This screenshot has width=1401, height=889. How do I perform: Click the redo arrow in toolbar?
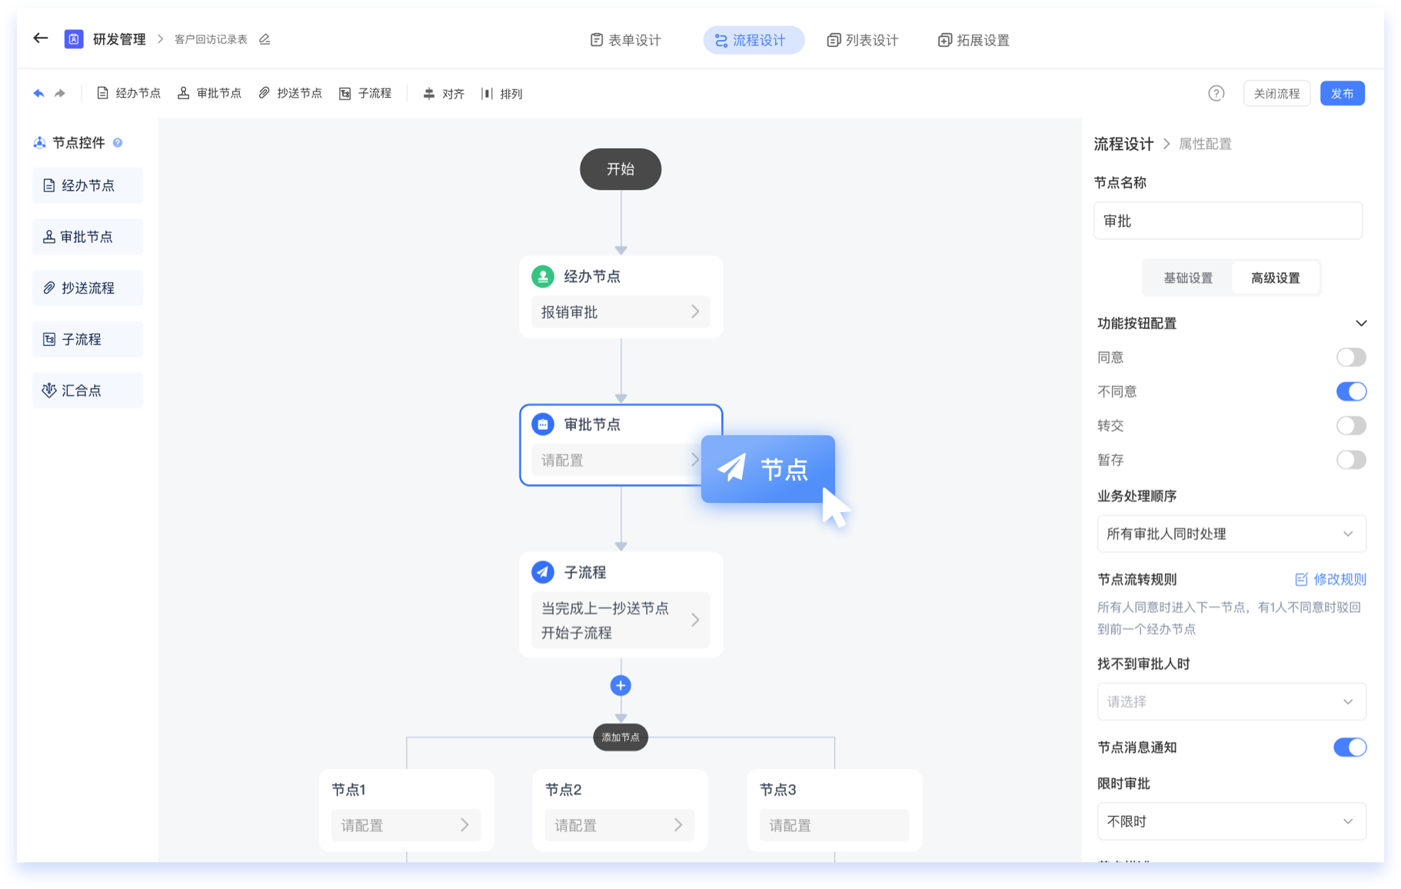[x=60, y=94]
